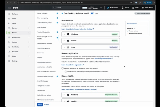Click the Monitoring sidebar icon

click(x=9, y=47)
